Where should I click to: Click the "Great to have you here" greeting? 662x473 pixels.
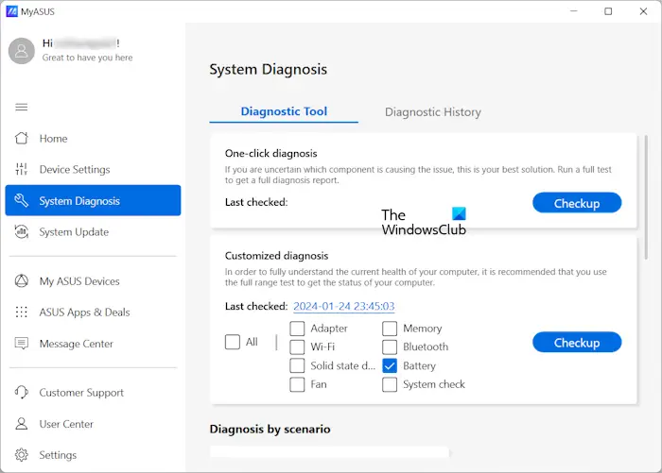(87, 58)
